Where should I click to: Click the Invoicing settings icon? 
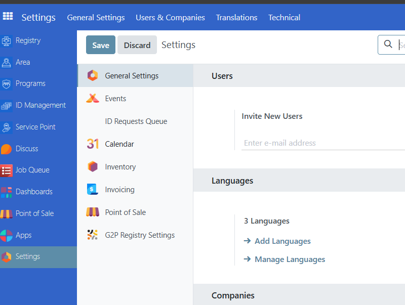tap(93, 190)
